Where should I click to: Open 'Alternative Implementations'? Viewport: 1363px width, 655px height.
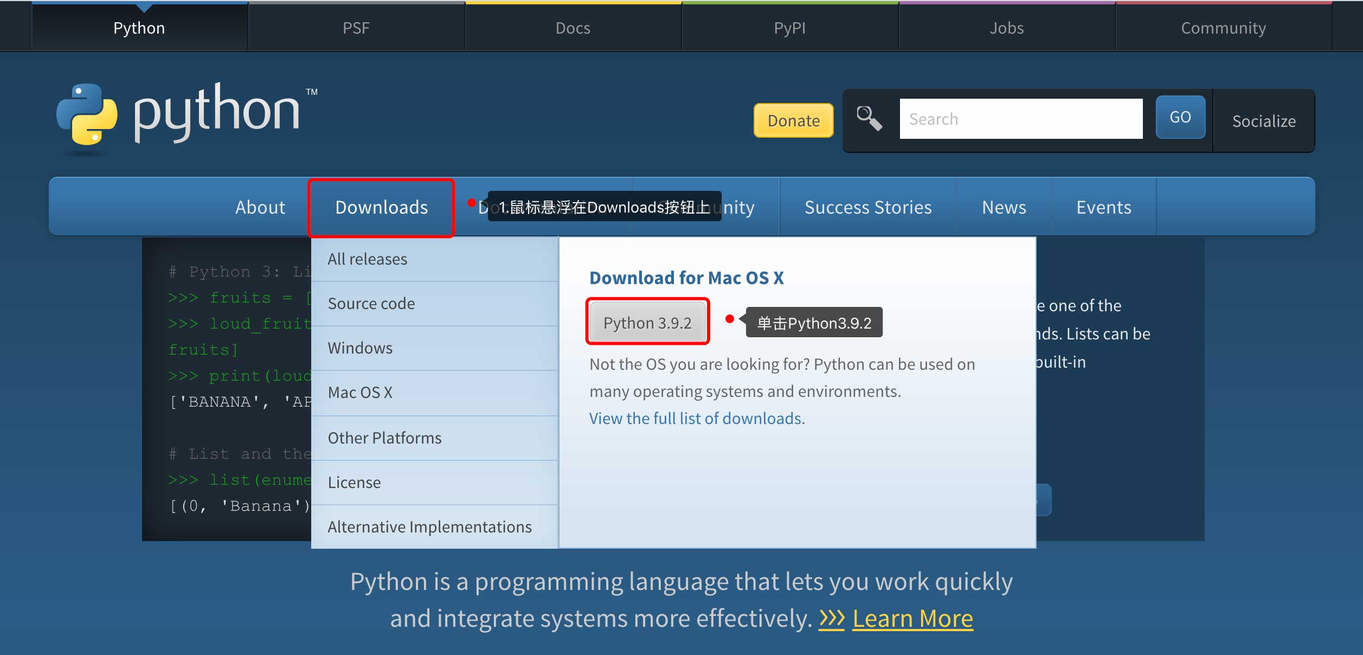[429, 526]
